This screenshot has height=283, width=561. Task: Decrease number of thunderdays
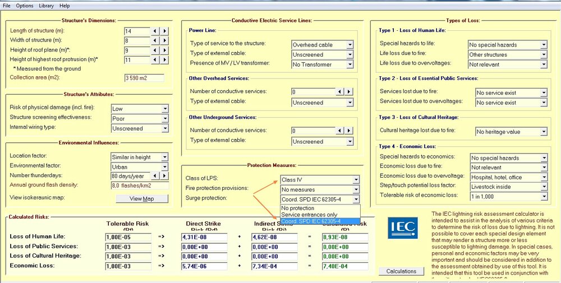[x=155, y=176]
